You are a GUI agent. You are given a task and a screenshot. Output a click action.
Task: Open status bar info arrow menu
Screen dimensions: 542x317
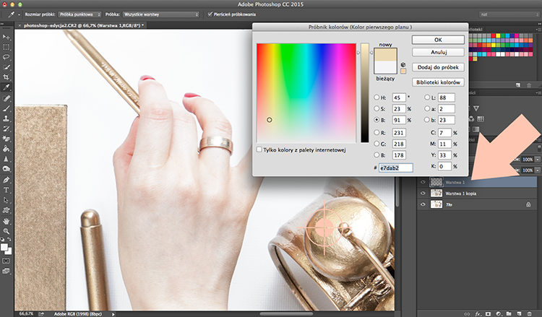pyautogui.click(x=113, y=314)
